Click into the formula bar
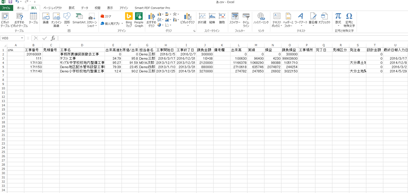 coord(233,38)
